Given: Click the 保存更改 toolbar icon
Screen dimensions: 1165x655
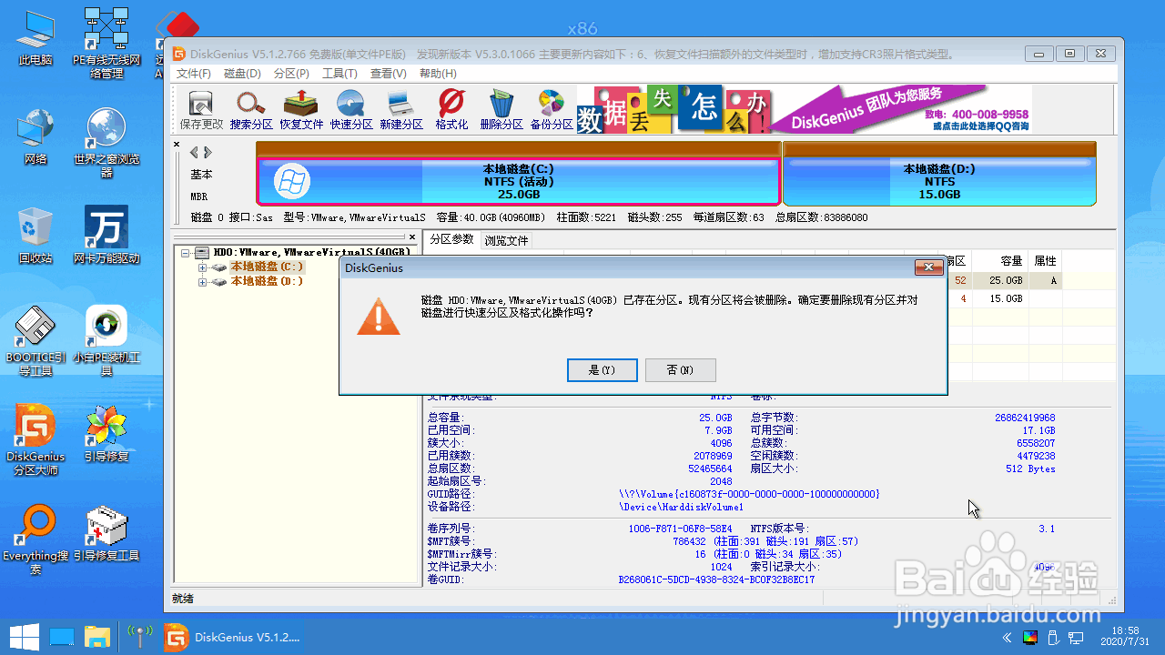Looking at the screenshot, I should click(x=200, y=110).
